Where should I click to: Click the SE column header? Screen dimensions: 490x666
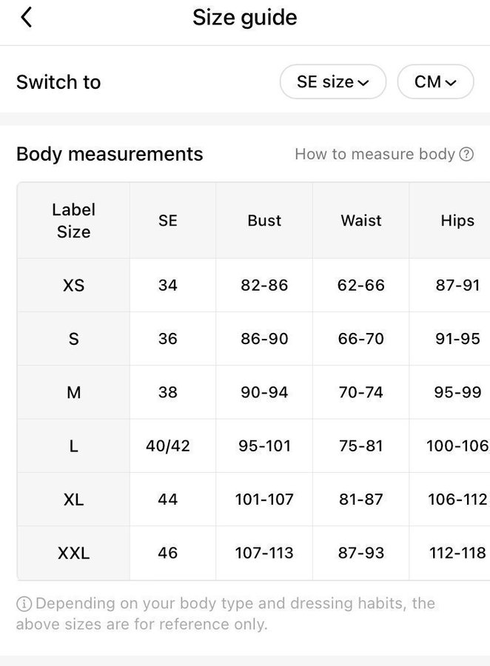[168, 221]
